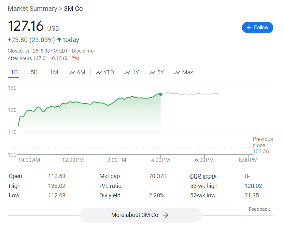Follow the 3M Co stock
The height and width of the screenshot is (230, 284).
pyautogui.click(x=257, y=27)
